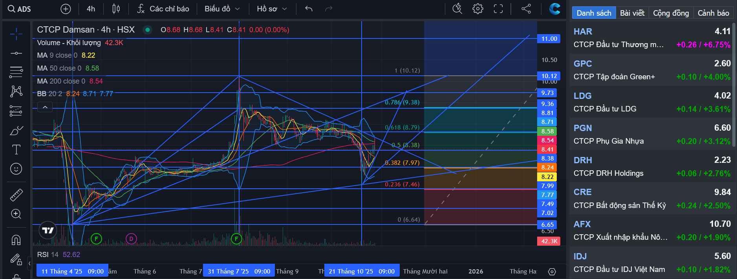This screenshot has width=737, height=279.
Task: Collapse the indicator legend chevron
Action: pyautogui.click(x=45, y=107)
